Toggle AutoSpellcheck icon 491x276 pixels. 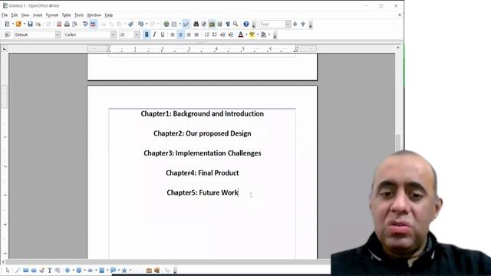[x=93, y=24]
